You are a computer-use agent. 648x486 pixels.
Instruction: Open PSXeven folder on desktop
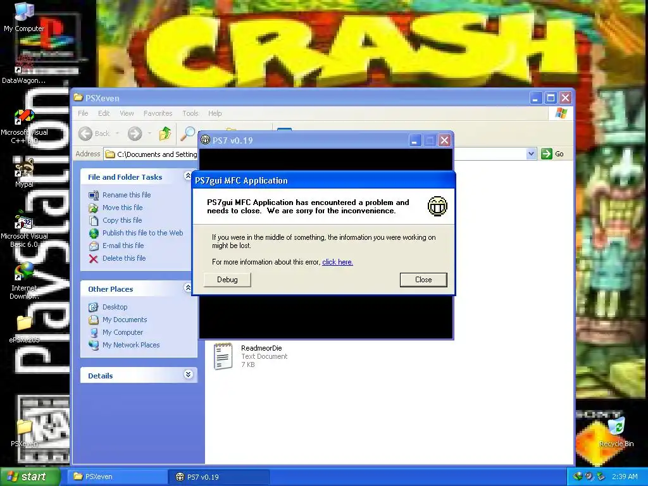click(x=24, y=433)
